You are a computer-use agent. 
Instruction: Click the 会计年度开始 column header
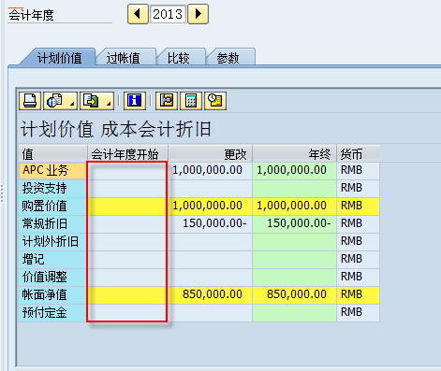point(128,154)
